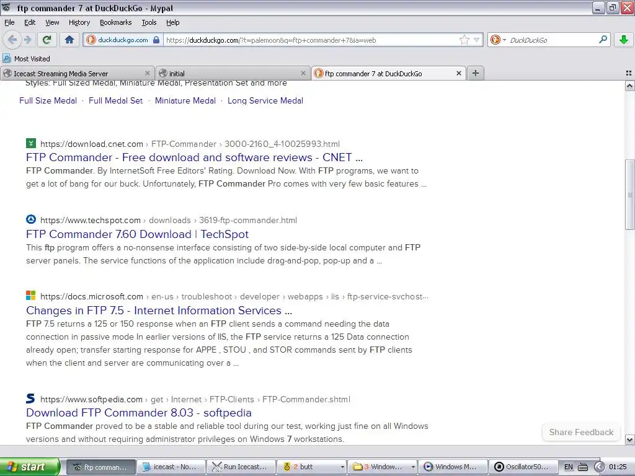This screenshot has height=476, width=635.
Task: Click the scrollbar down arrow
Action: (x=630, y=439)
